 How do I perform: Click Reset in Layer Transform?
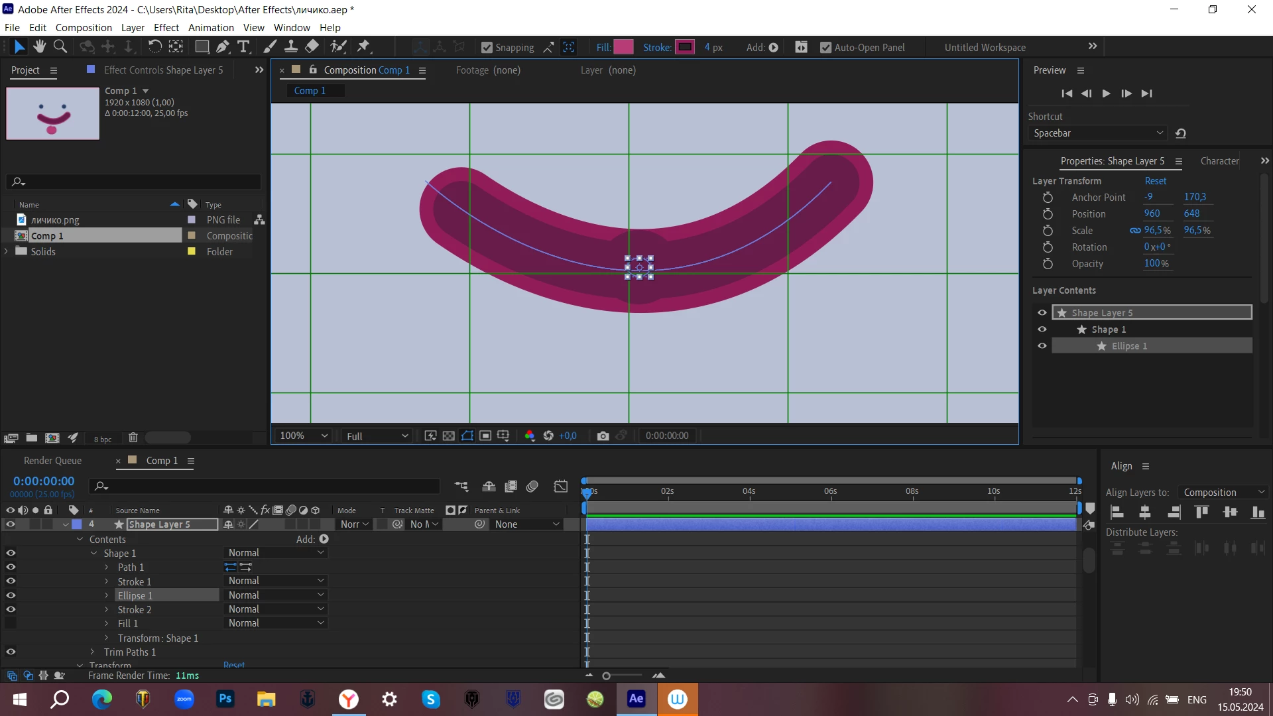[1155, 181]
